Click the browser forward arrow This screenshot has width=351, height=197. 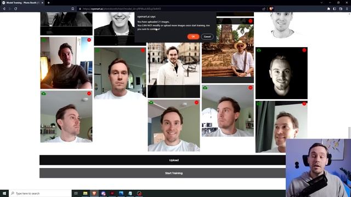click(10, 9)
